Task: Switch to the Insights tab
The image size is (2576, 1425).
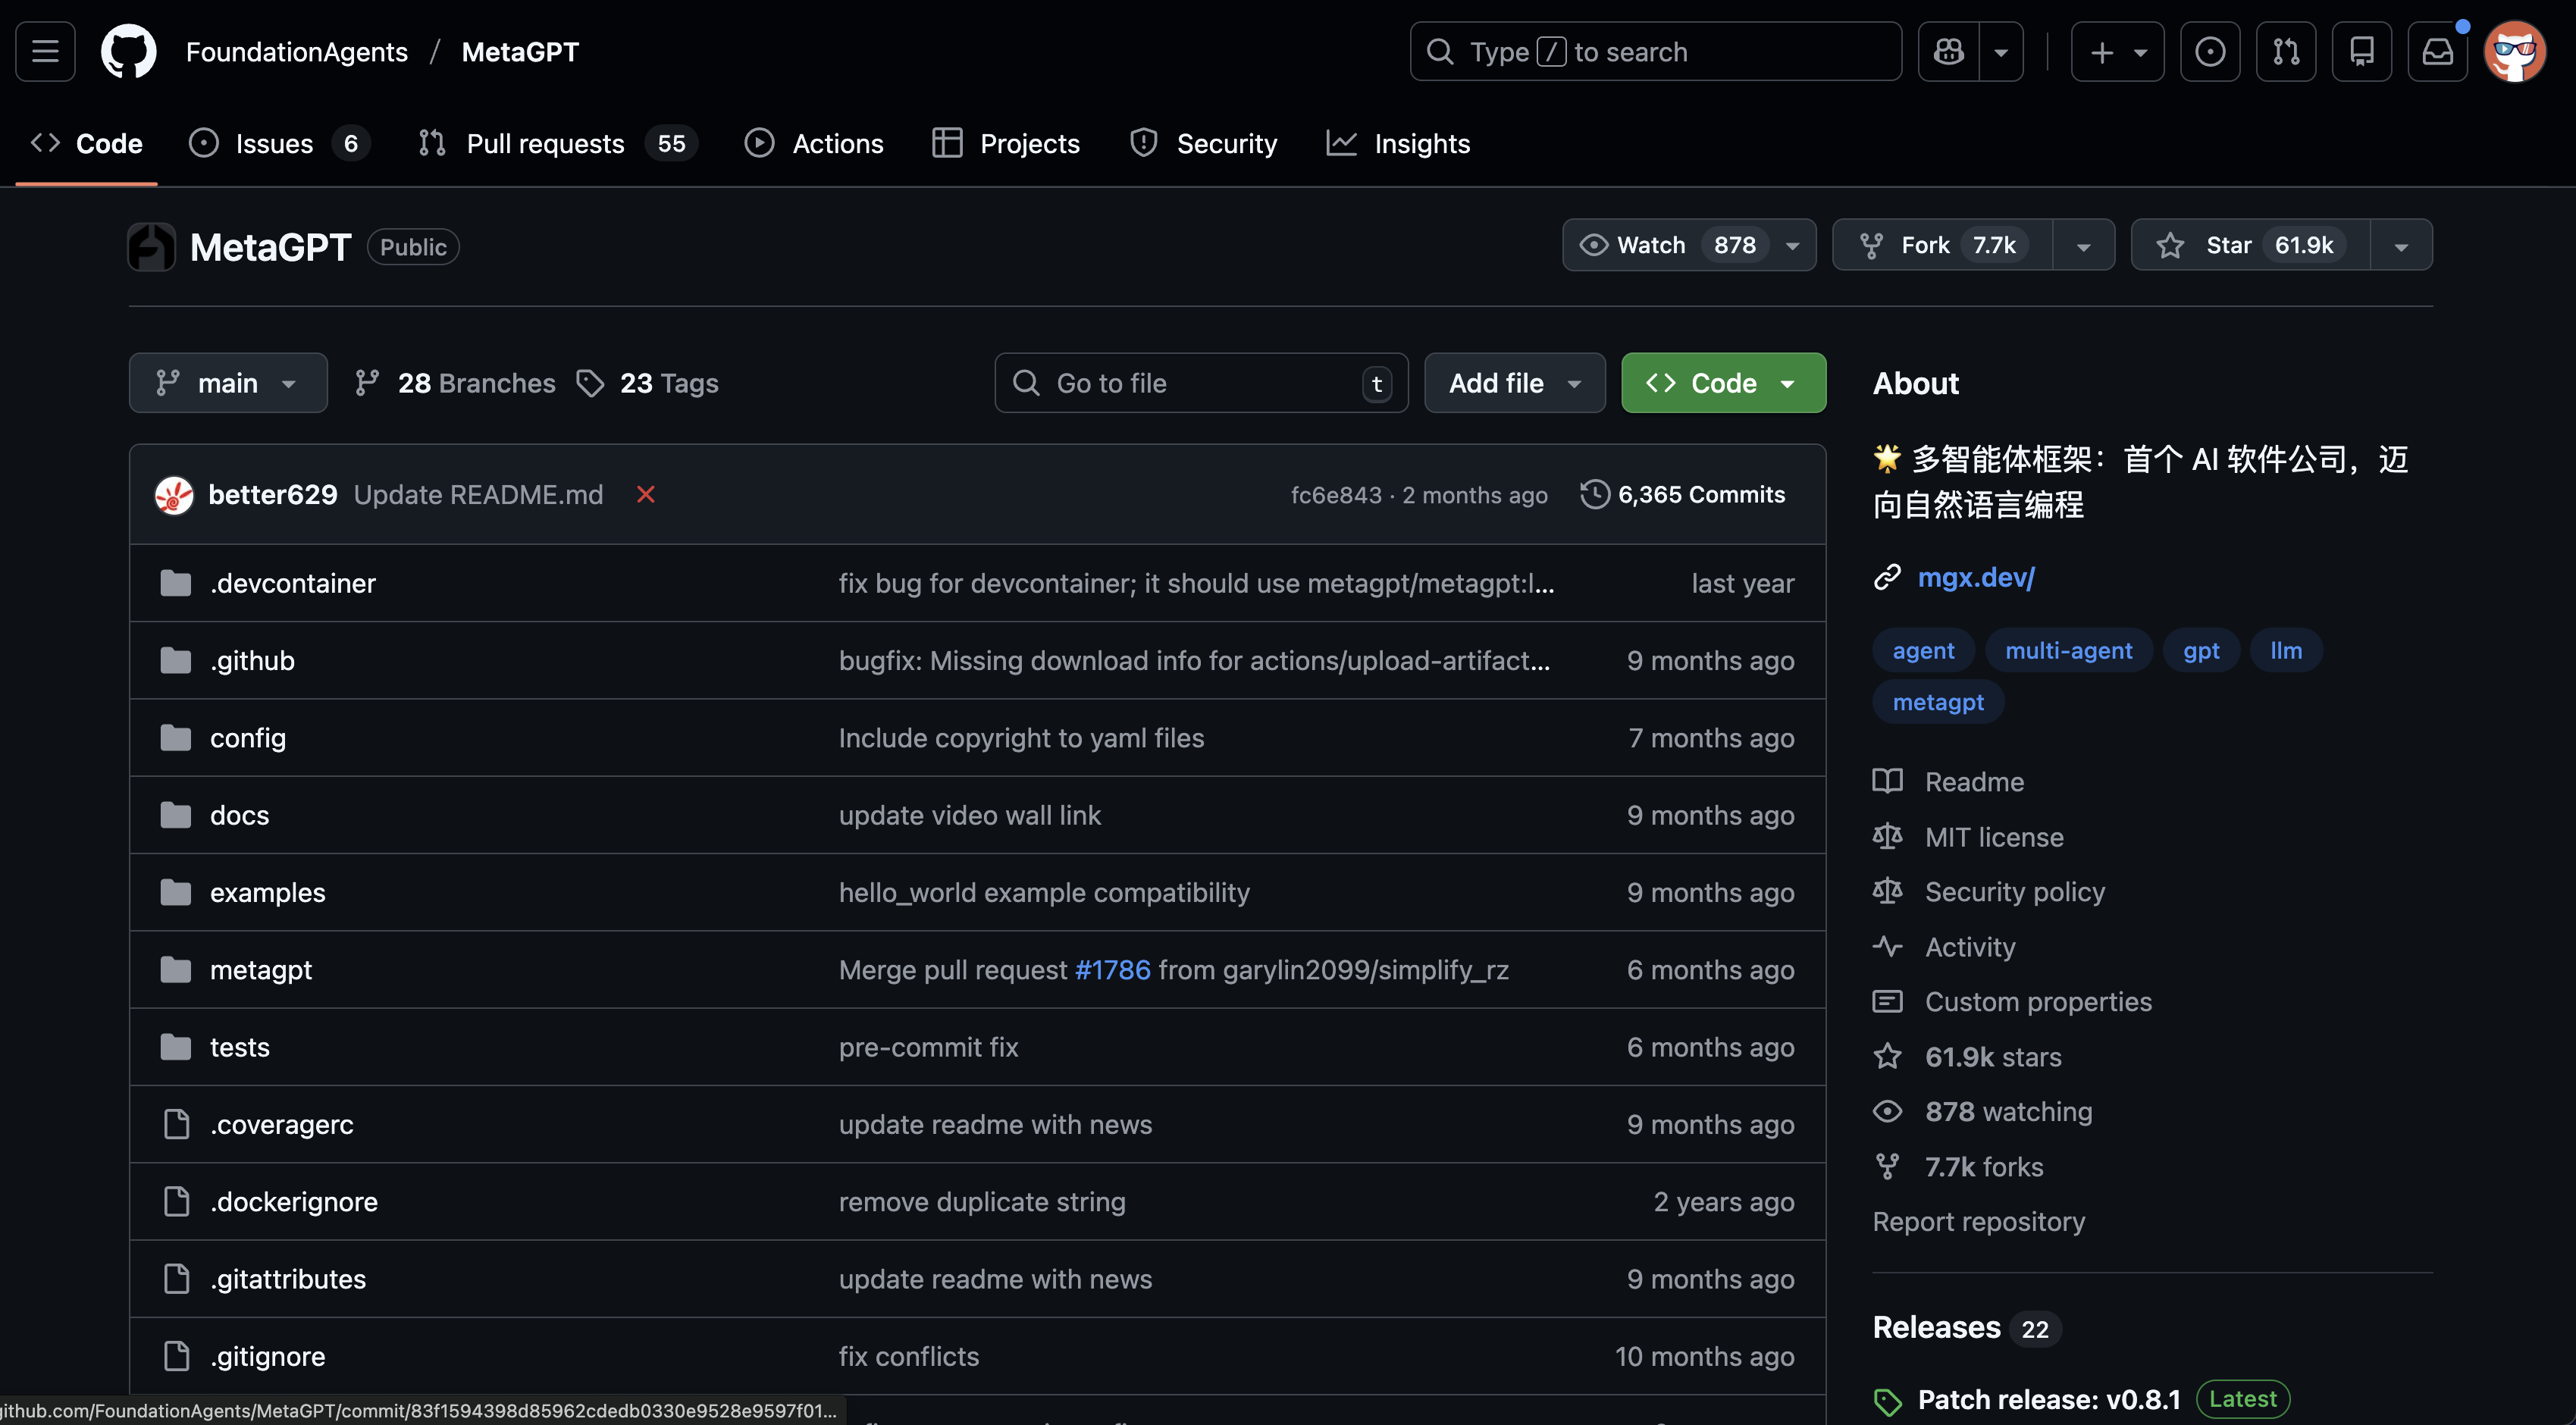Action: click(x=1398, y=142)
